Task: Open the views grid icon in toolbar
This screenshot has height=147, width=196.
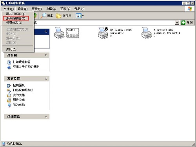Action: pyautogui.click(x=79, y=16)
